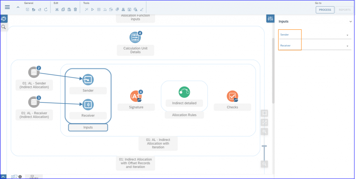Viewport: 356px width, 179px height.
Task: Delete the selection with the trash icon
Action: click(x=75, y=9)
